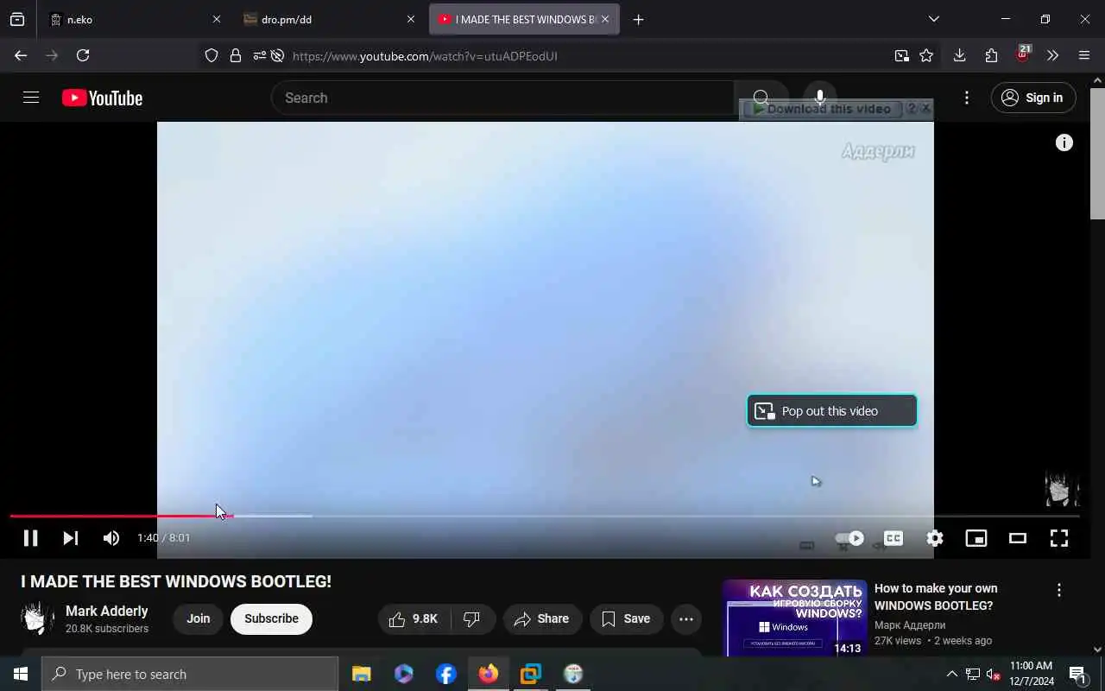Mute the video with the speaker icon
Viewport: 1105px width, 691px height.
click(111, 538)
